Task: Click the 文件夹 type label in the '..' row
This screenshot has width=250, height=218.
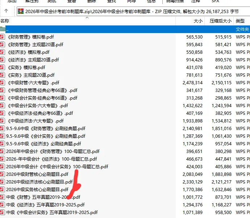Action: (x=242, y=29)
